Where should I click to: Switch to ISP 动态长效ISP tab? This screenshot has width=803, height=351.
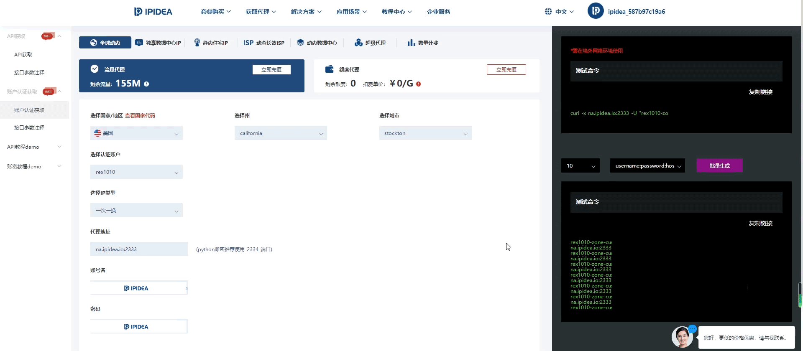264,43
